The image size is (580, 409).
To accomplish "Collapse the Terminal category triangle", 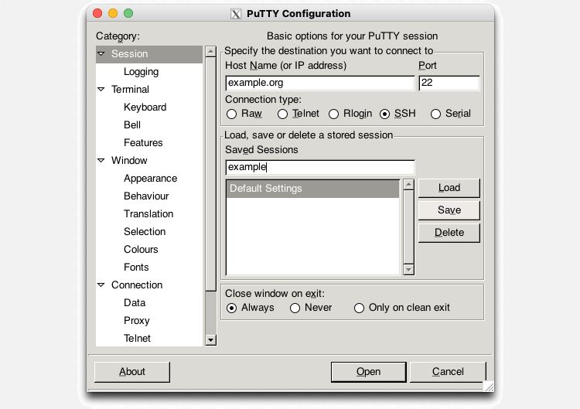I will pos(101,90).
